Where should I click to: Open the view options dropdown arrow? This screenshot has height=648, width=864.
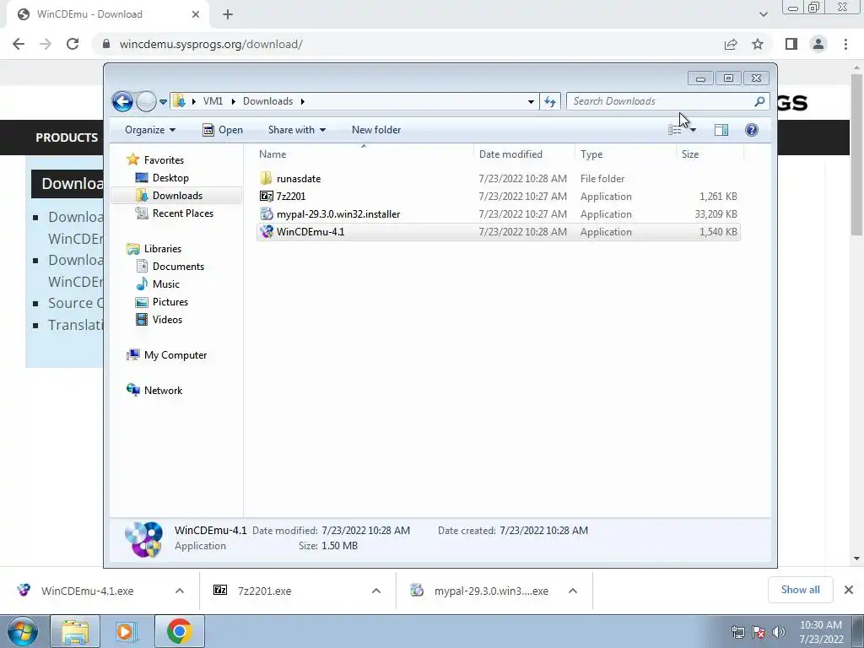(x=694, y=130)
